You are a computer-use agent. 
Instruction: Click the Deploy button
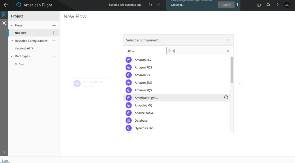[x=226, y=4]
